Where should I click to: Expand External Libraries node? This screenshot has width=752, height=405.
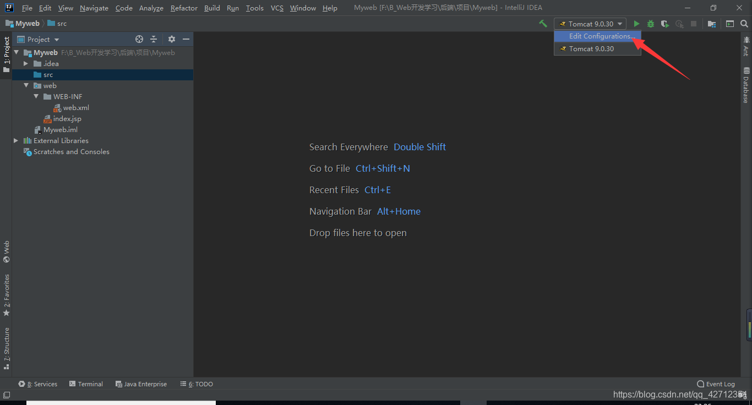pyautogui.click(x=16, y=141)
